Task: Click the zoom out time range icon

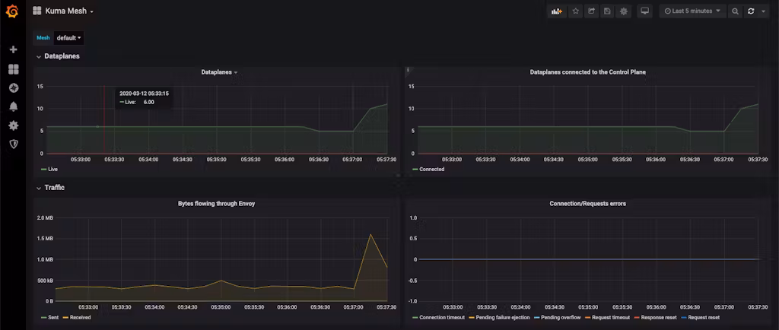Action: point(735,11)
